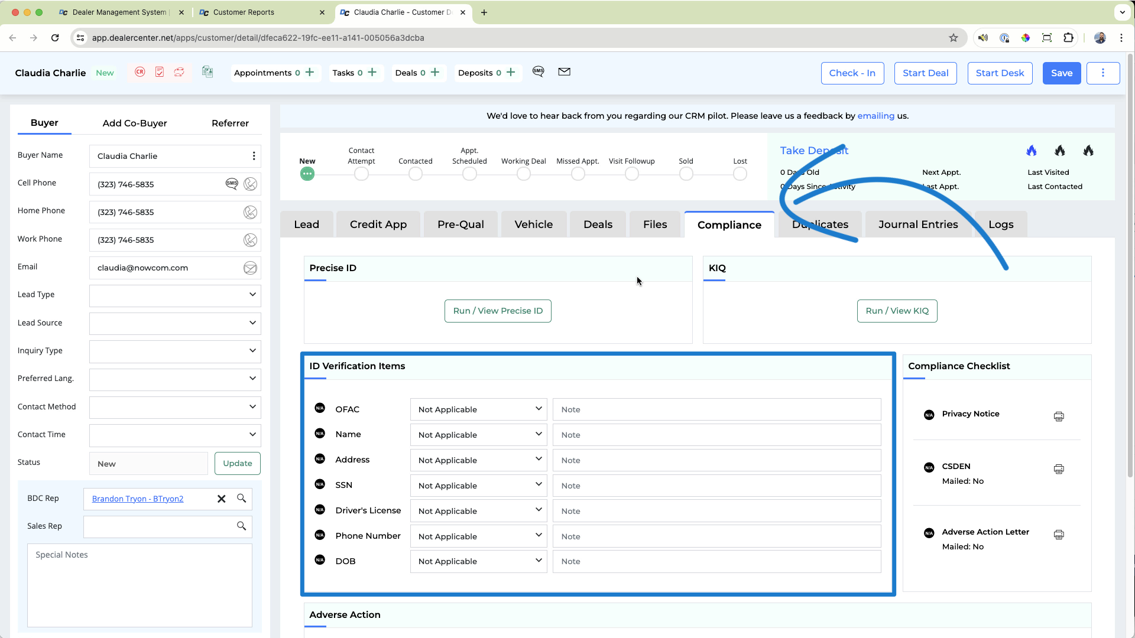
Task: Select the rightmost flame lead rating icon
Action: coord(1088,151)
